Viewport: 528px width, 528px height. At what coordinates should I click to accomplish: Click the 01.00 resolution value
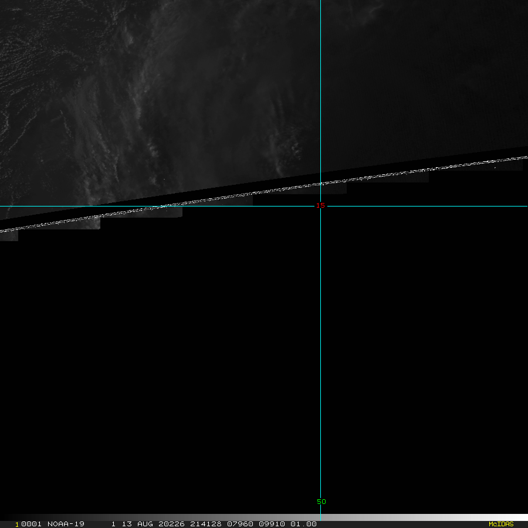(303, 524)
